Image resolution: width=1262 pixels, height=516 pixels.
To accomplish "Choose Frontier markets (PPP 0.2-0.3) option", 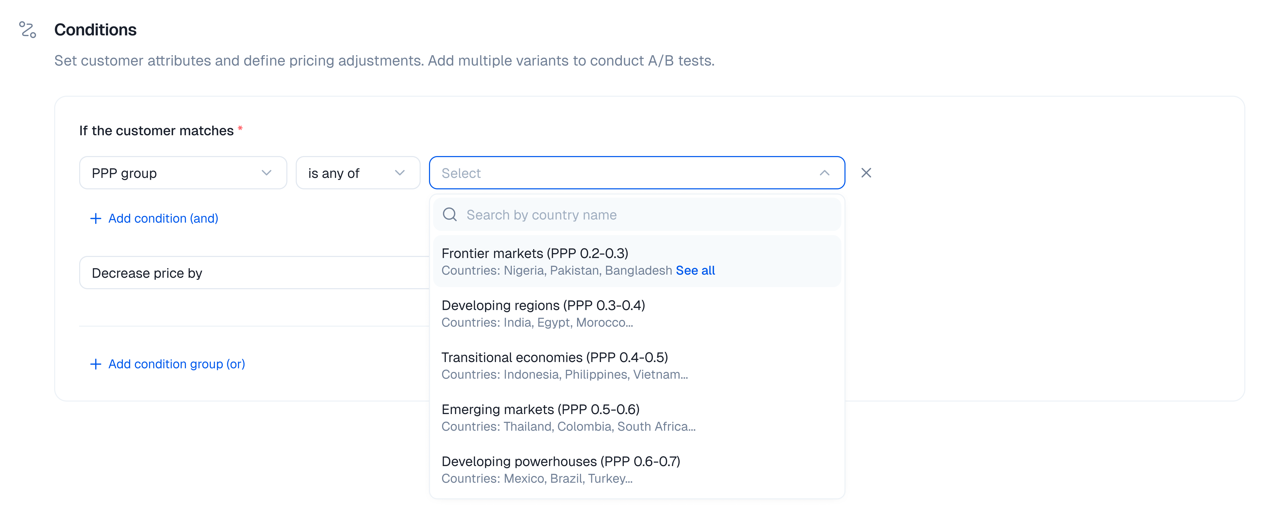I will [x=534, y=254].
